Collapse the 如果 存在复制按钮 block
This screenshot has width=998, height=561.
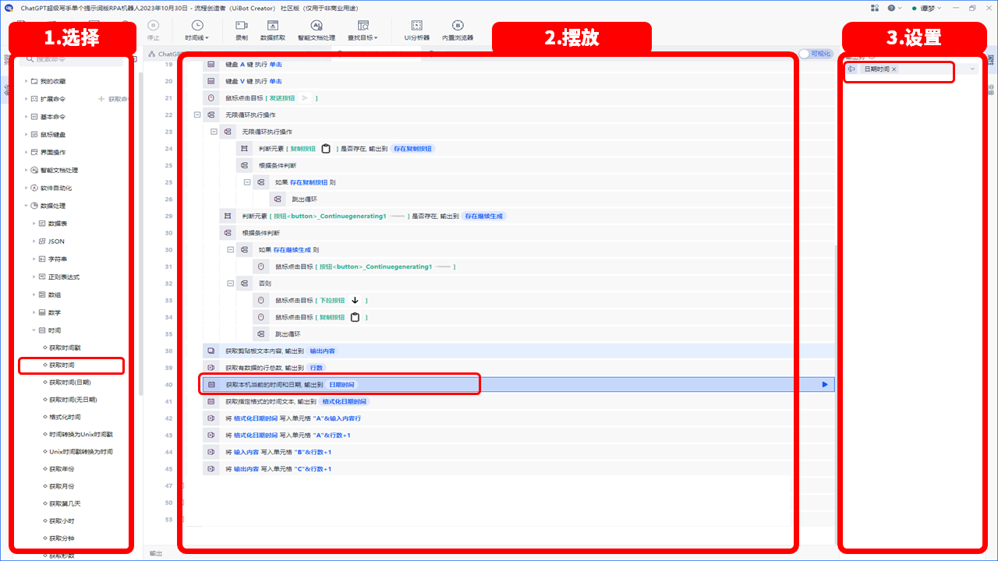pos(247,182)
